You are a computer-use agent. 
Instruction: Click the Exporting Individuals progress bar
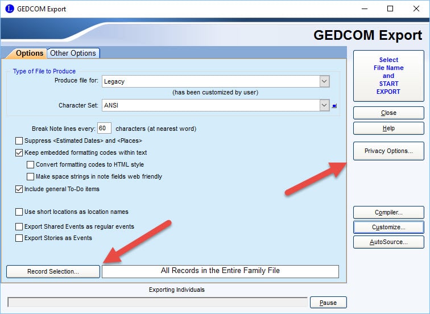[x=158, y=302]
